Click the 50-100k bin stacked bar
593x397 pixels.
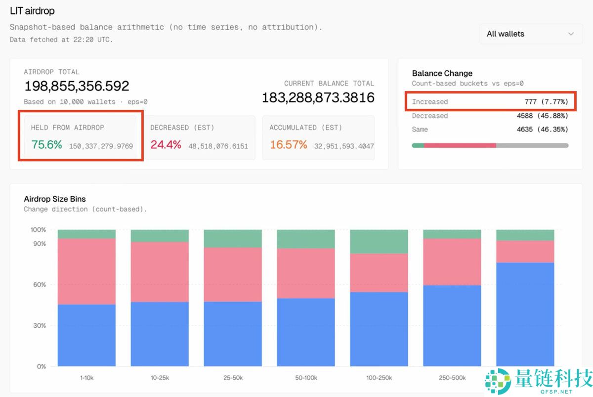pos(306,298)
